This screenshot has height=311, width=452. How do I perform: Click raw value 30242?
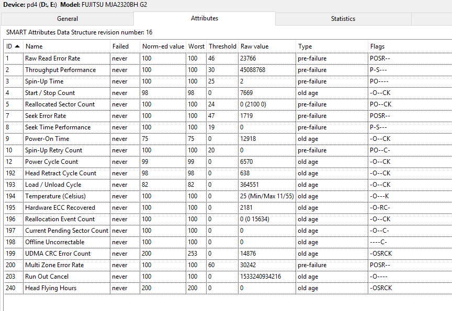248,265
